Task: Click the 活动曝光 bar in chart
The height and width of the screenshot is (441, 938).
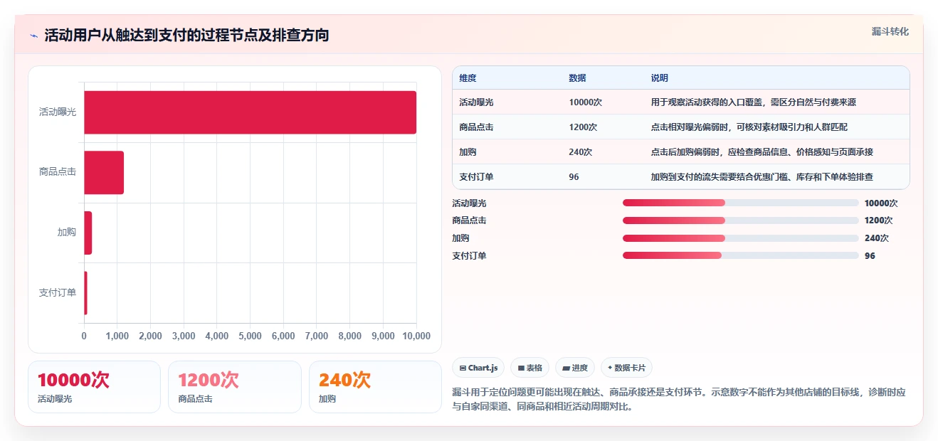Action: [251, 112]
